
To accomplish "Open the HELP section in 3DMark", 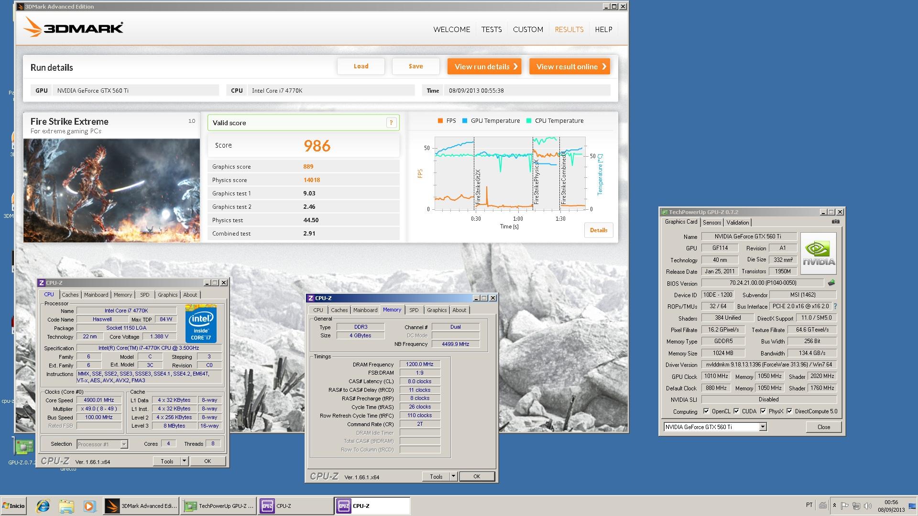I will (603, 29).
